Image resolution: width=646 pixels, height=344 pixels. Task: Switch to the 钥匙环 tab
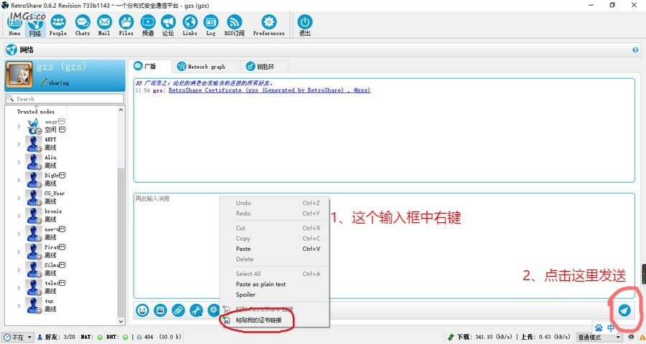click(x=264, y=66)
